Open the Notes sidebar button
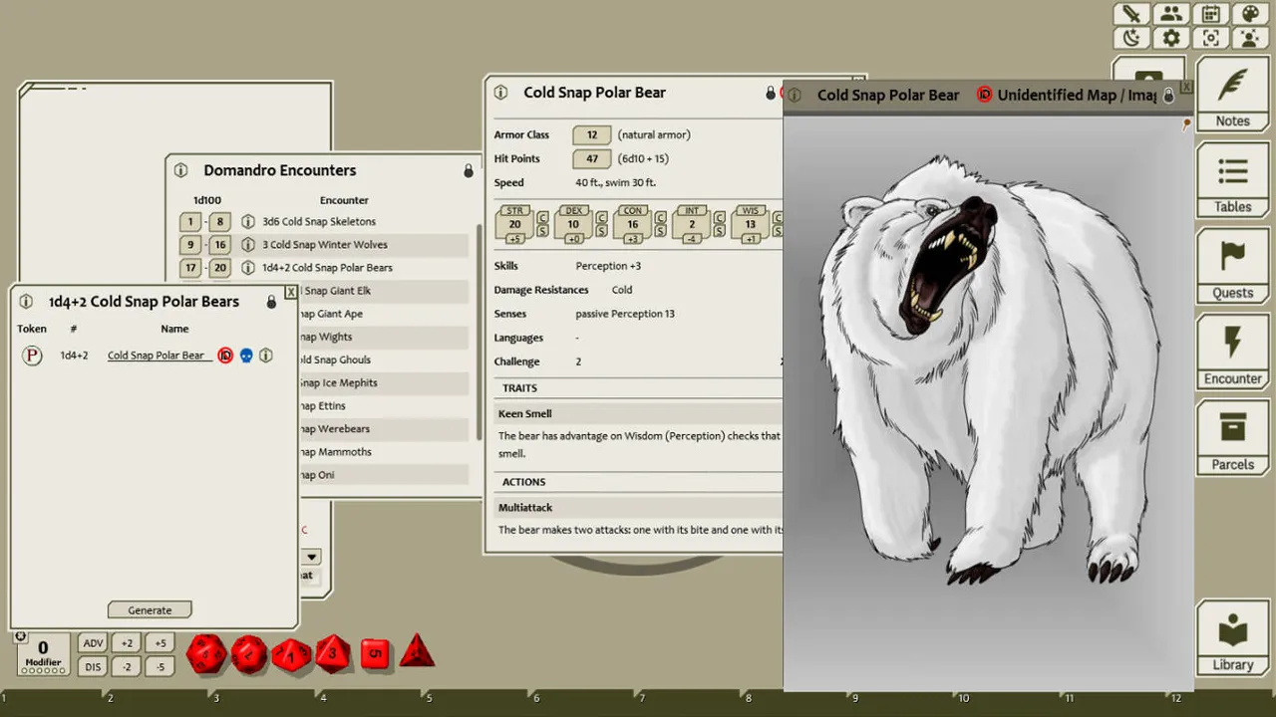The width and height of the screenshot is (1276, 717). coord(1232,94)
